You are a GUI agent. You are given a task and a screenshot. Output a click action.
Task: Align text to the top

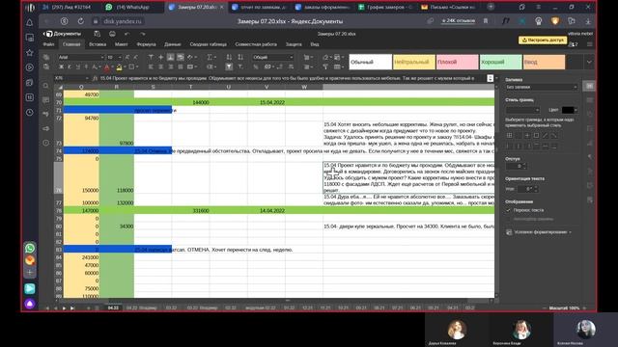pos(151,58)
